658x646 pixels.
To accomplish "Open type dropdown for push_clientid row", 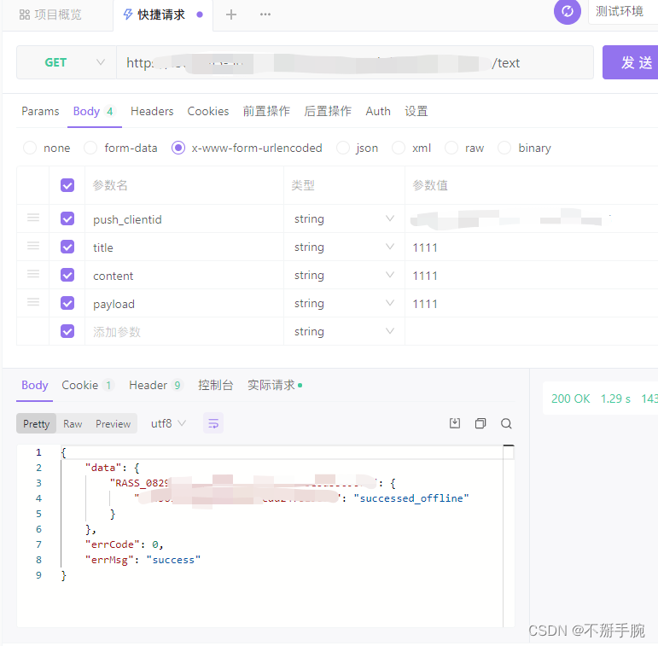I will [344, 218].
